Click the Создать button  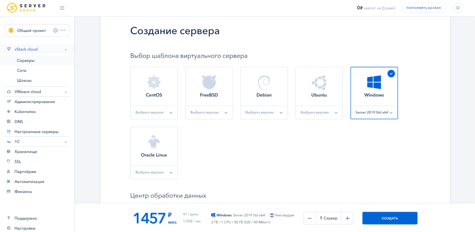tap(390, 218)
